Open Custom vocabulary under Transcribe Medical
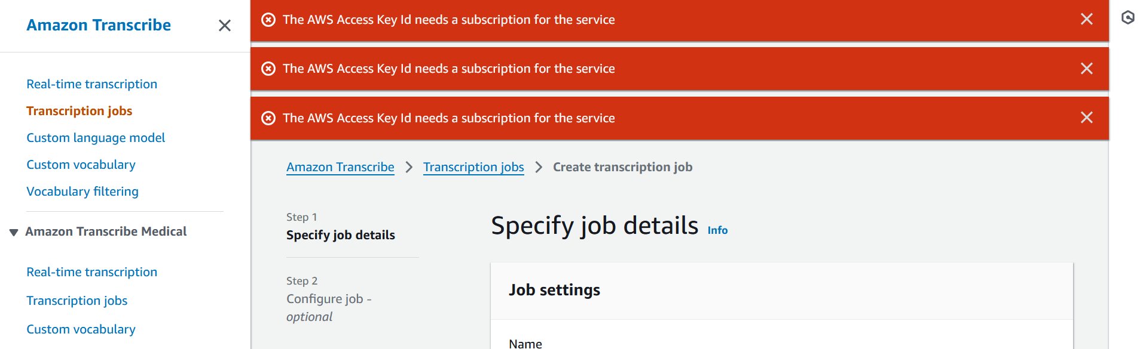The width and height of the screenshot is (1140, 349). coord(81,329)
